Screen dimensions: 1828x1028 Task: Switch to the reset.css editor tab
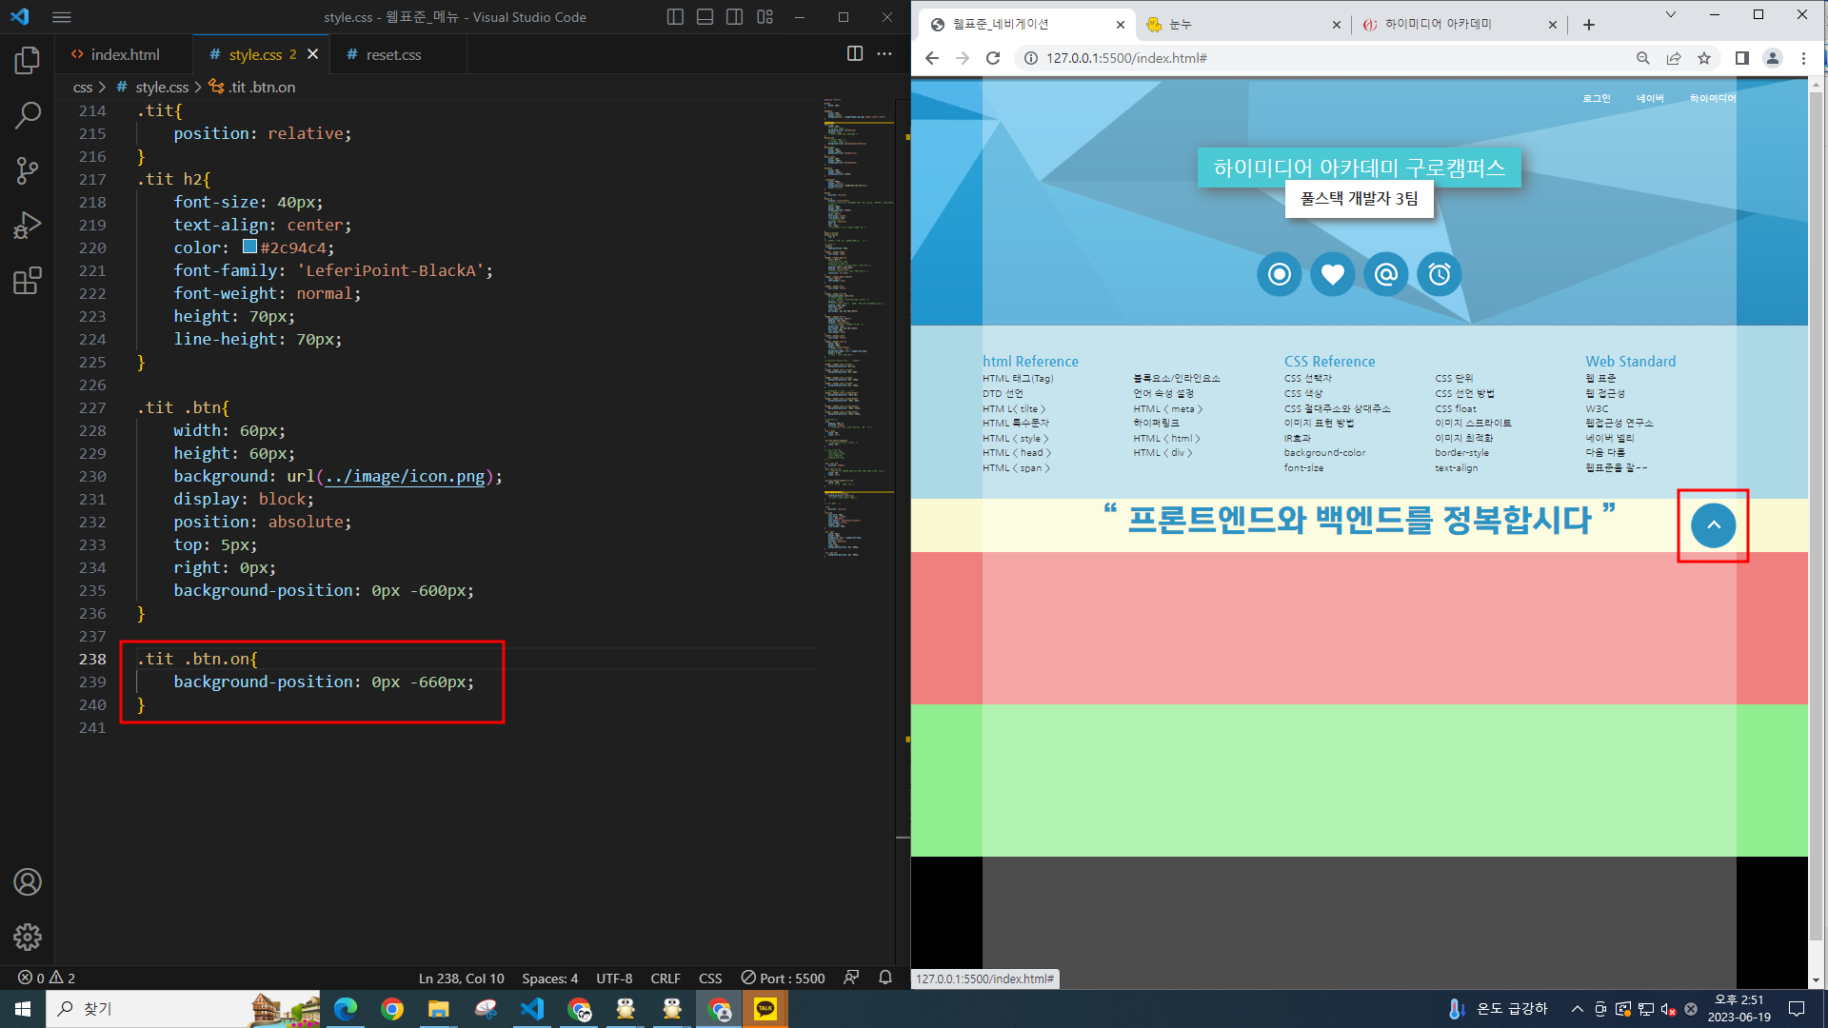tap(393, 54)
